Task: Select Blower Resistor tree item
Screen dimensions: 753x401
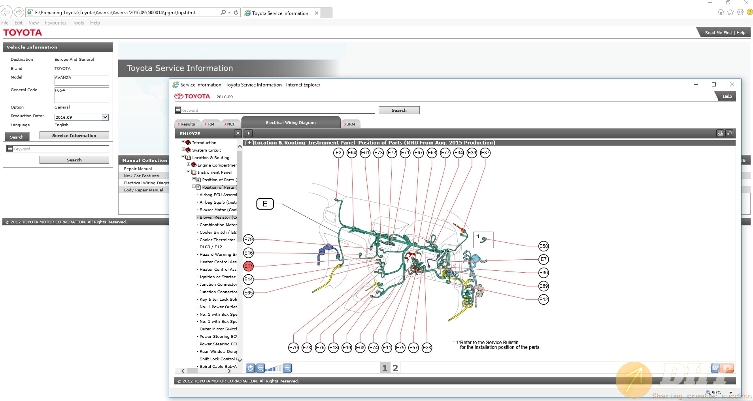Action: (218, 217)
